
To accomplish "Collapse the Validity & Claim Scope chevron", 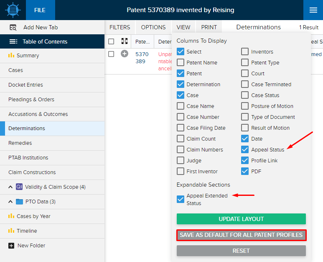I will [10, 187].
